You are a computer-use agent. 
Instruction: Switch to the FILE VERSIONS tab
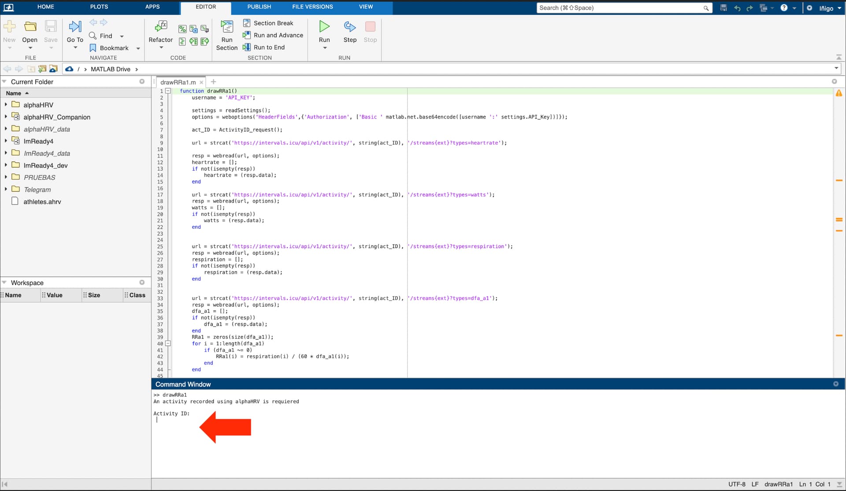(312, 7)
